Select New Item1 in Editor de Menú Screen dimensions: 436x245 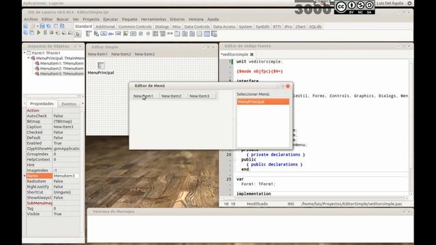(x=143, y=96)
